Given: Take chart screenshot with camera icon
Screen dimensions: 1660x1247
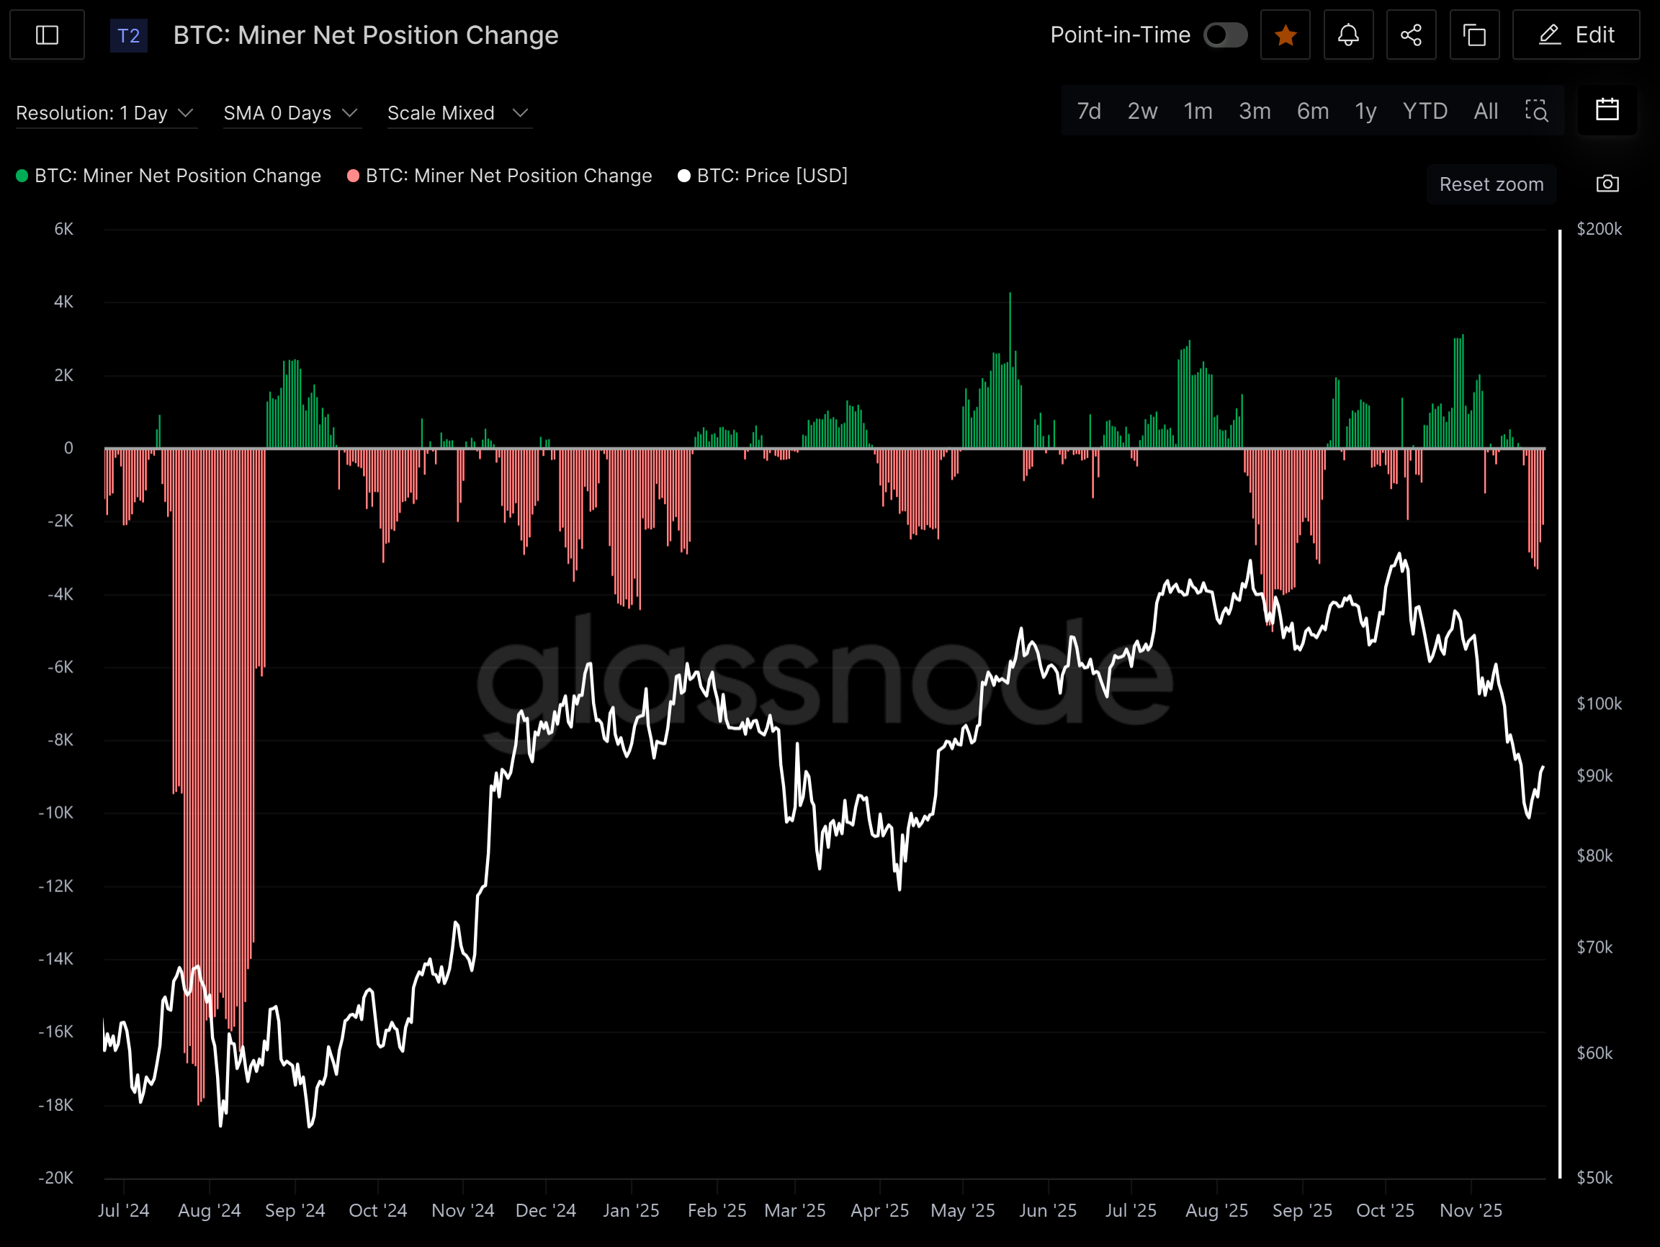Looking at the screenshot, I should point(1607,184).
